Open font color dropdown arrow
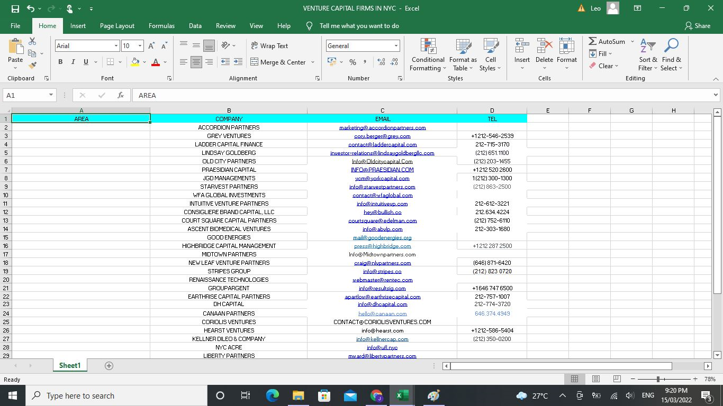The width and height of the screenshot is (723, 406). pyautogui.click(x=165, y=62)
